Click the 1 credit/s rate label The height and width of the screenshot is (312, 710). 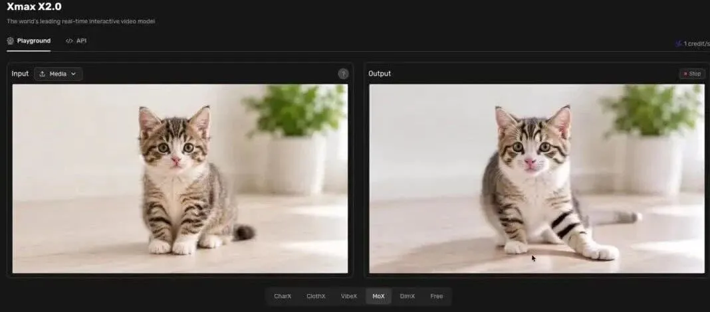pyautogui.click(x=697, y=44)
